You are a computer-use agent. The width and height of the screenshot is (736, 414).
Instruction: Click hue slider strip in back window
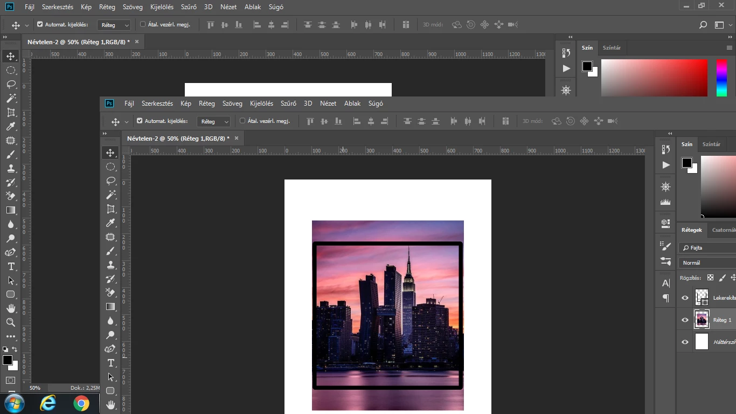click(x=721, y=78)
